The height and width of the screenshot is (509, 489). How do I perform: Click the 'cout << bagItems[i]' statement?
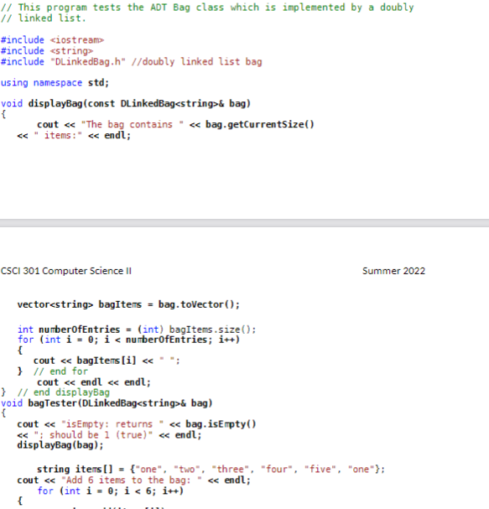click(107, 361)
